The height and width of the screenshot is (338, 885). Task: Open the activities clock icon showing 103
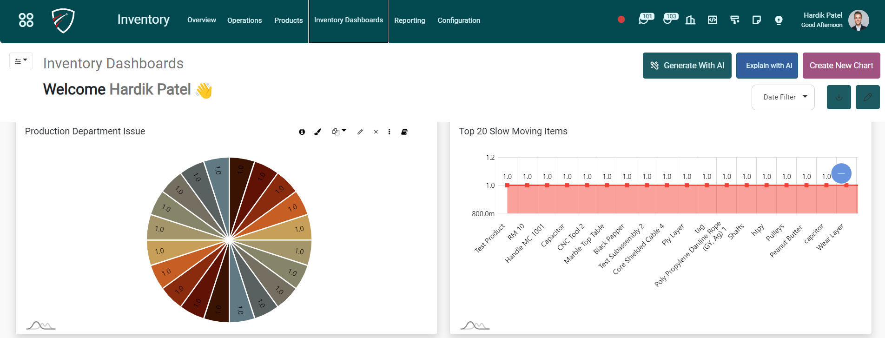(x=668, y=20)
